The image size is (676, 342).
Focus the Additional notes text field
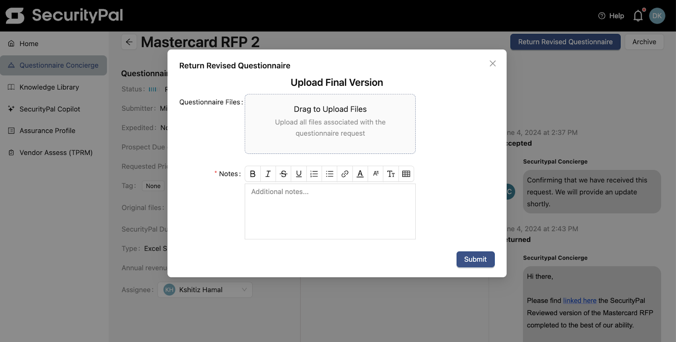(330, 211)
